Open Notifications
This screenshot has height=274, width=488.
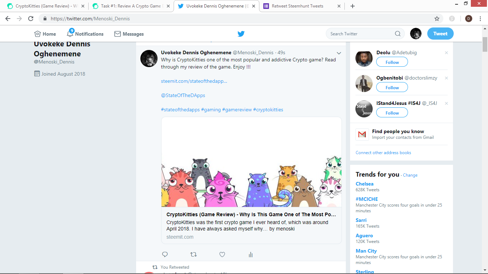click(x=85, y=34)
